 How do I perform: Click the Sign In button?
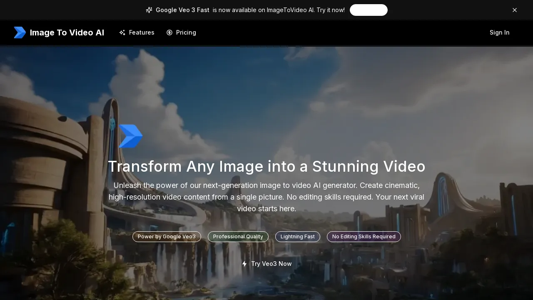(x=499, y=32)
